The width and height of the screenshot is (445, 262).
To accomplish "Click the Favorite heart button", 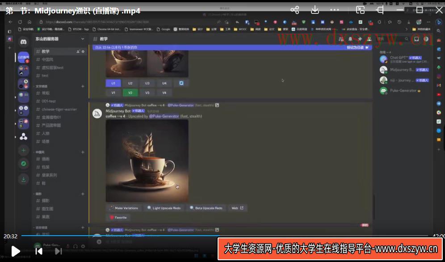I will 118,217.
